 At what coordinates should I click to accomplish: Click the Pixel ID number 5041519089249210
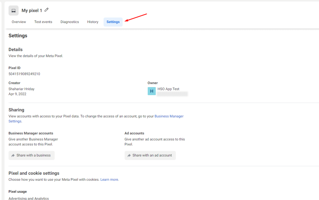(24, 74)
